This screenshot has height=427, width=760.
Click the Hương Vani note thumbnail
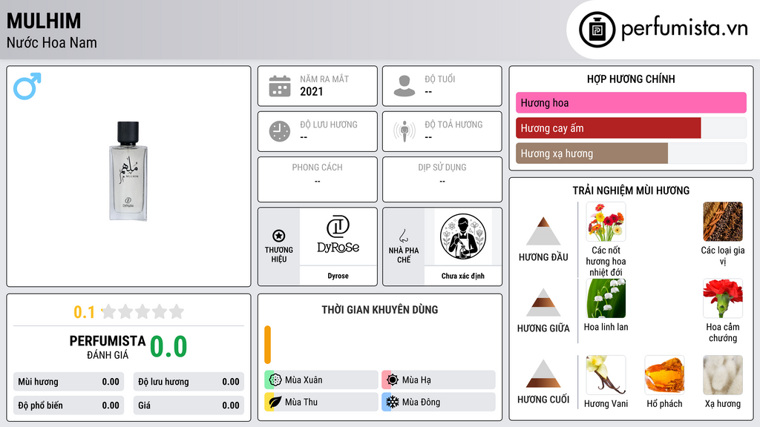tap(606, 375)
